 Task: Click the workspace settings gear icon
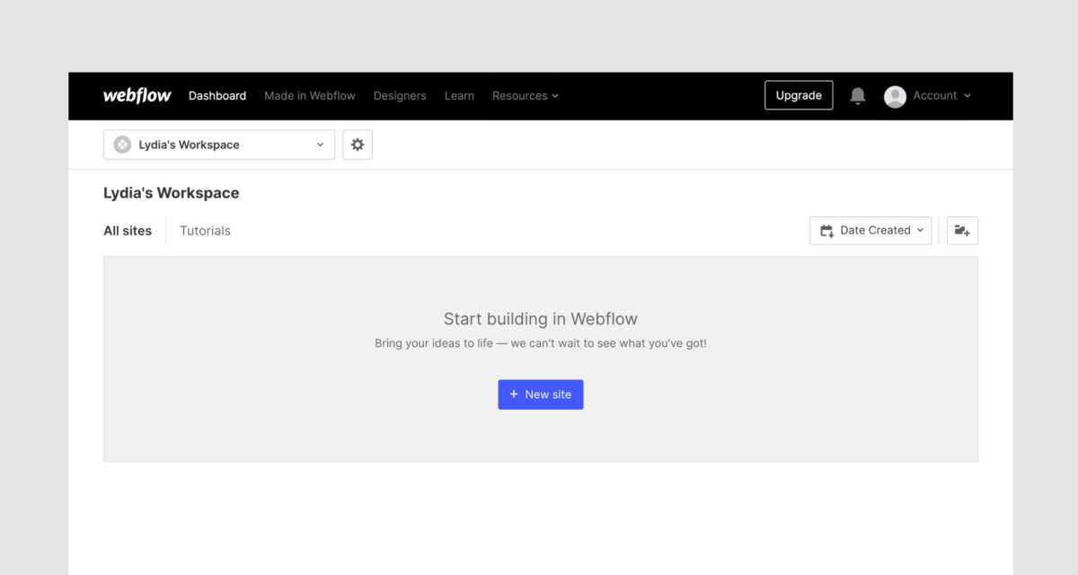click(358, 144)
